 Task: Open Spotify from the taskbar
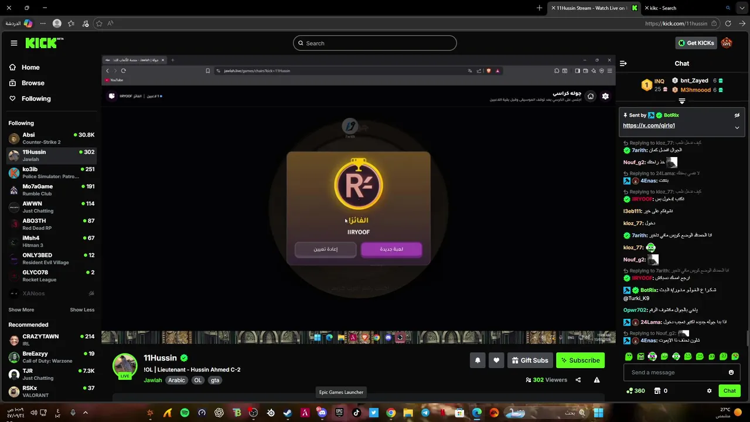click(x=185, y=413)
